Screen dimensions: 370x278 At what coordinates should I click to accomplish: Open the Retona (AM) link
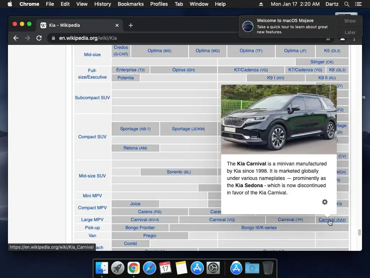pos(135,148)
